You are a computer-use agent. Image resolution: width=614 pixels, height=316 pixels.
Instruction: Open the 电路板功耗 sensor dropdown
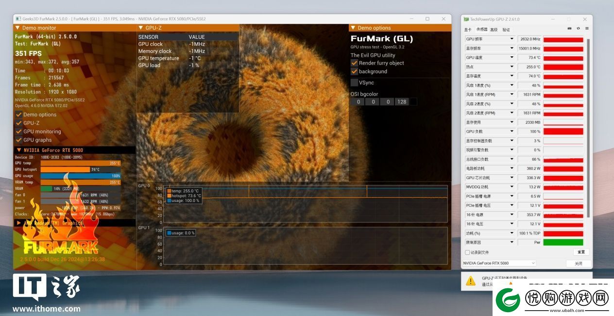coord(512,168)
